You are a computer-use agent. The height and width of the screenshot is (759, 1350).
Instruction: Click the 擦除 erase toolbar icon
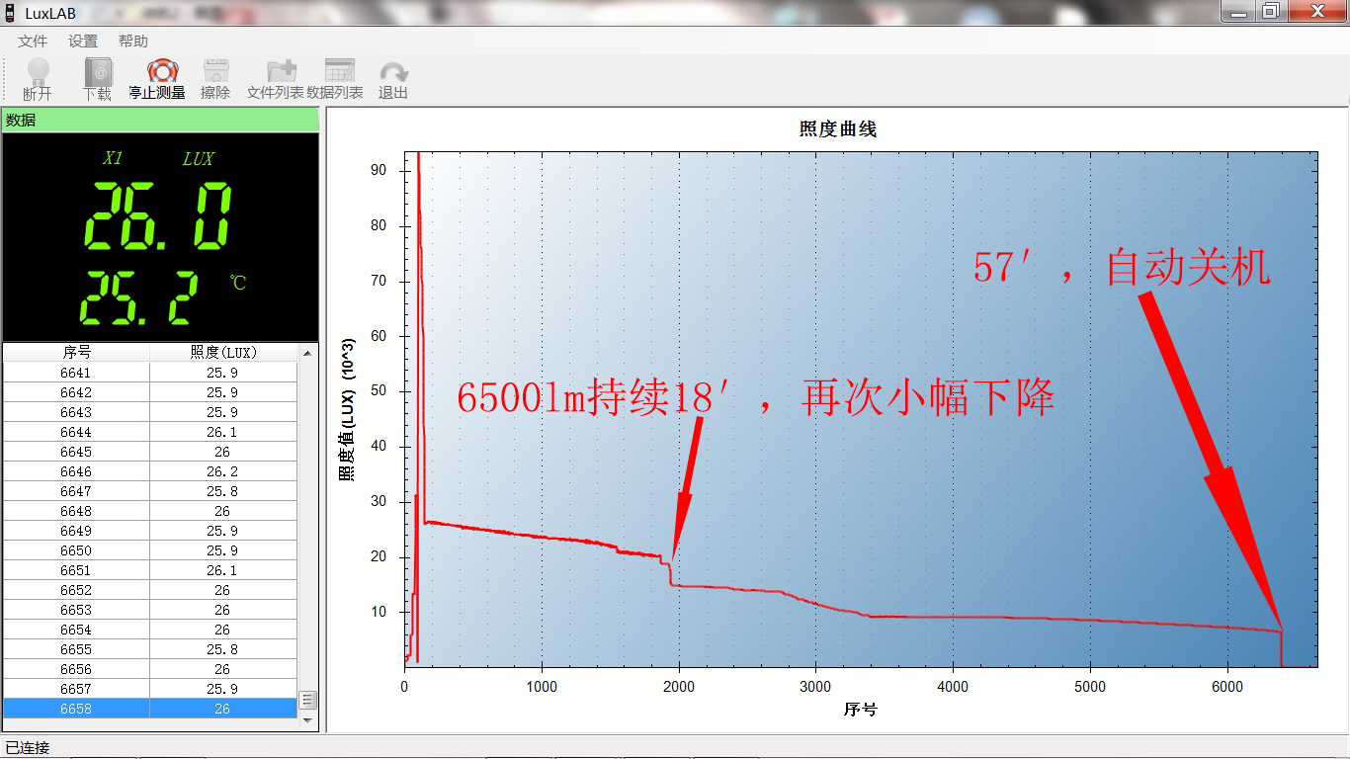click(x=215, y=80)
